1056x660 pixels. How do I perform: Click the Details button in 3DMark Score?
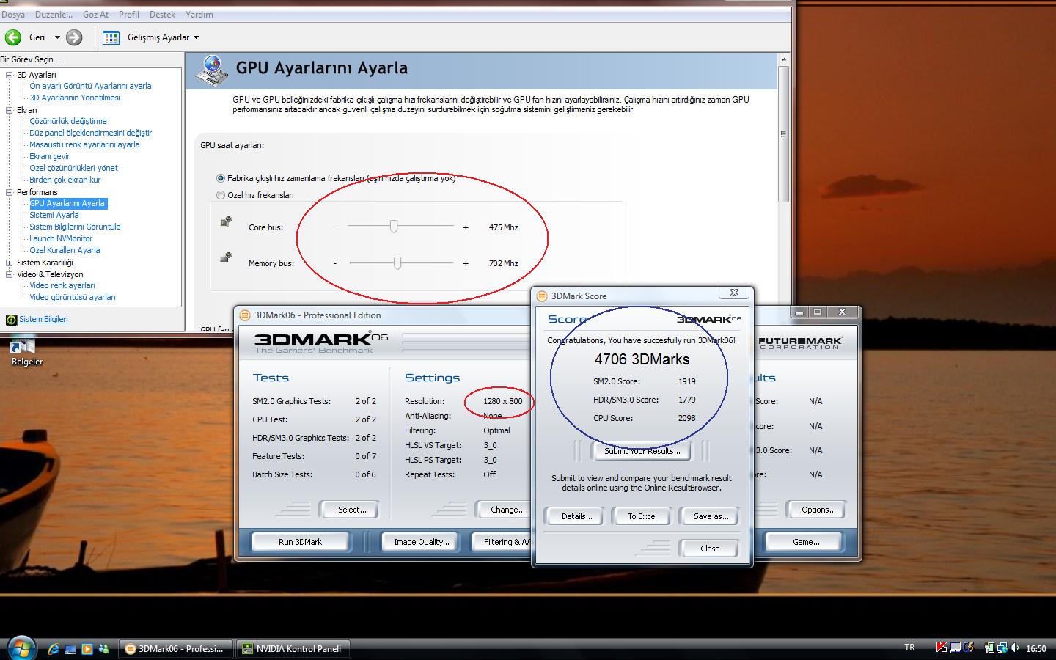click(x=576, y=516)
